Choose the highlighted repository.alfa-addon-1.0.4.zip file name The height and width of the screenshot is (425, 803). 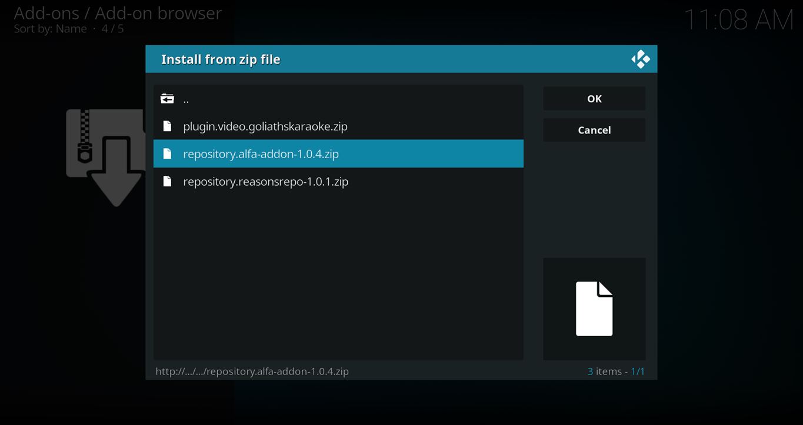261,154
